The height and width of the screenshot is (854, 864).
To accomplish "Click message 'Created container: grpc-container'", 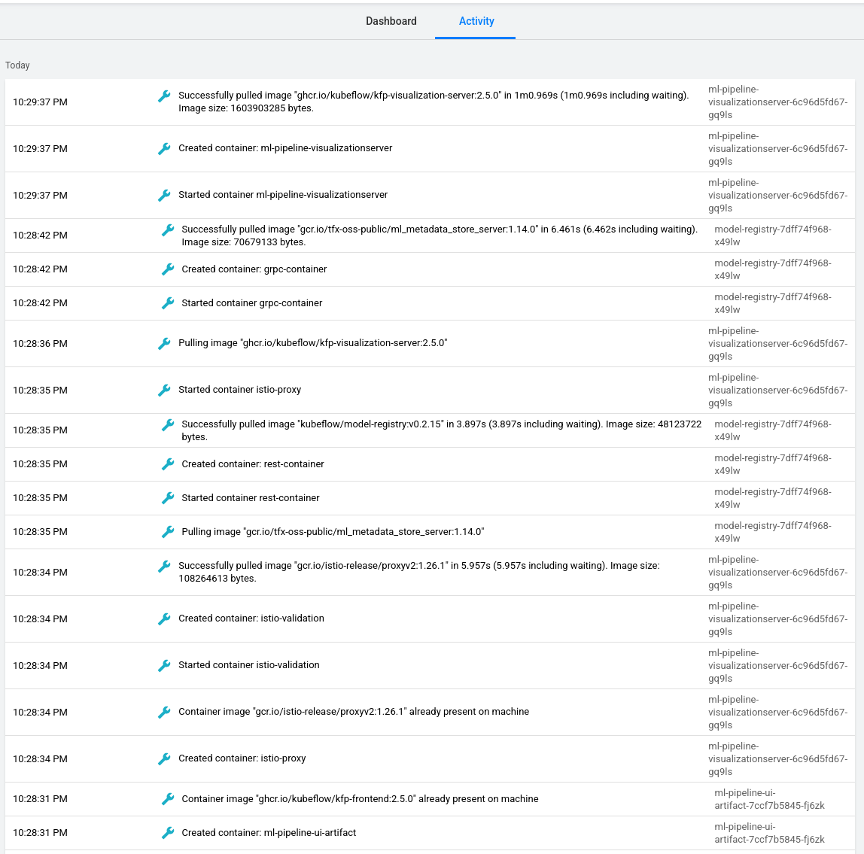I will point(254,269).
